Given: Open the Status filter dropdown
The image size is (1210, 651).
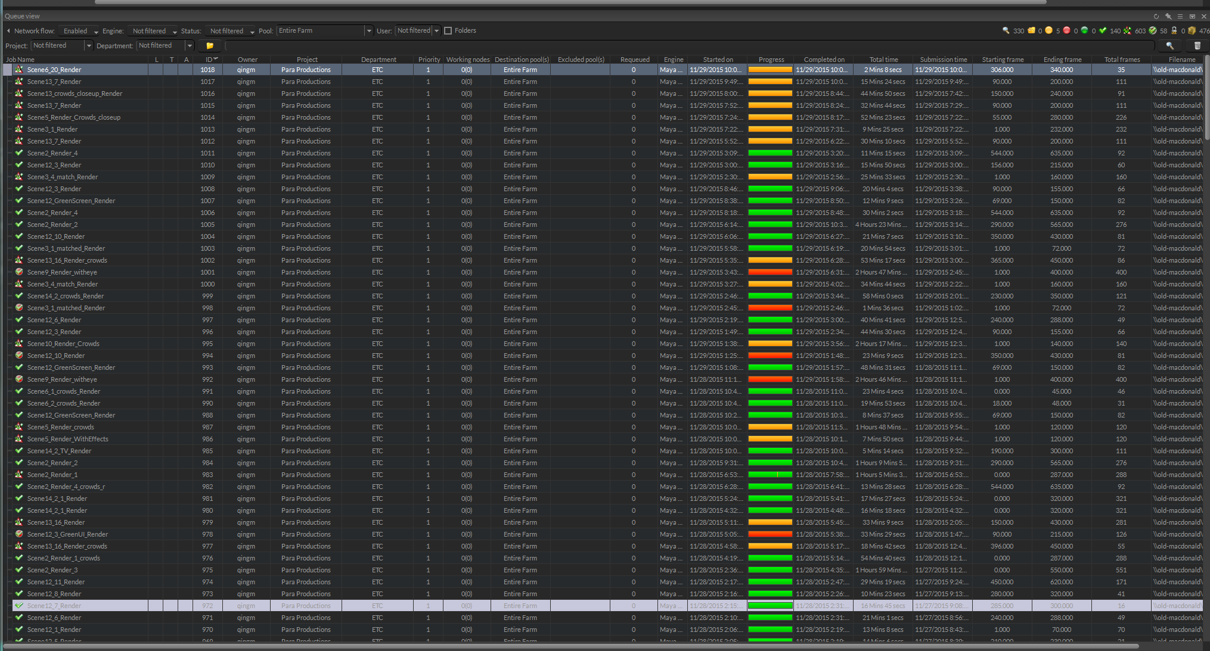Looking at the screenshot, I should click(230, 31).
